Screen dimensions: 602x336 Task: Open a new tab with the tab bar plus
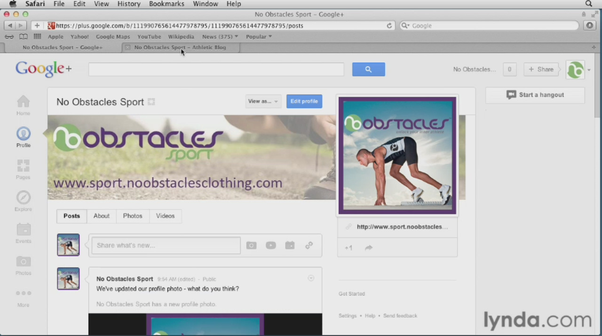point(594,47)
